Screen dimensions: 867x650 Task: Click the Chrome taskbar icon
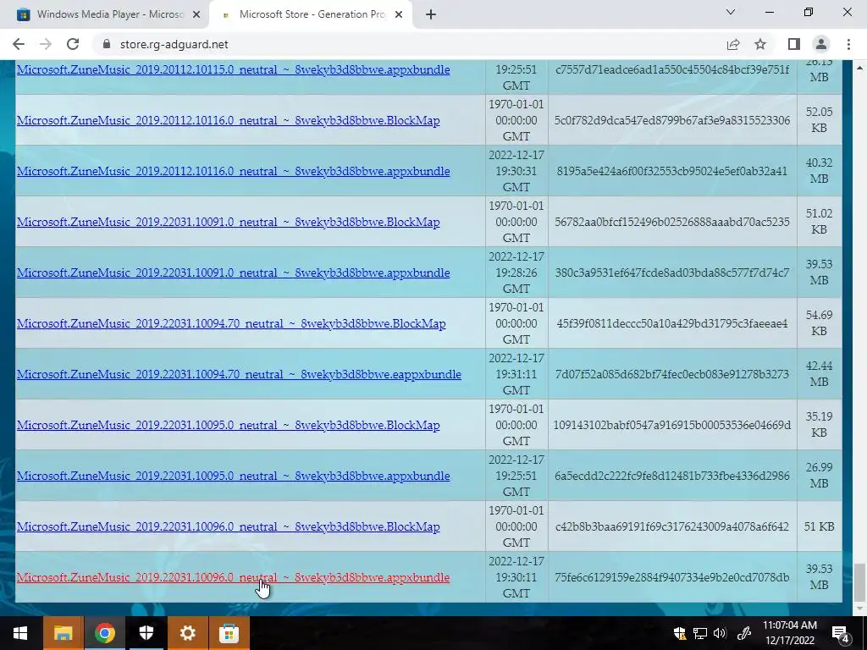click(x=104, y=633)
